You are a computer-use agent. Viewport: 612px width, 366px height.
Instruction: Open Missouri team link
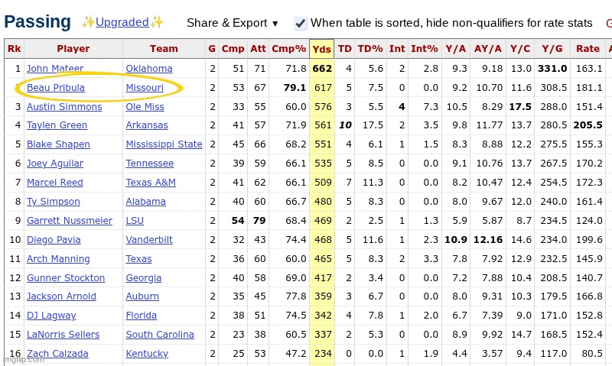[x=145, y=88]
